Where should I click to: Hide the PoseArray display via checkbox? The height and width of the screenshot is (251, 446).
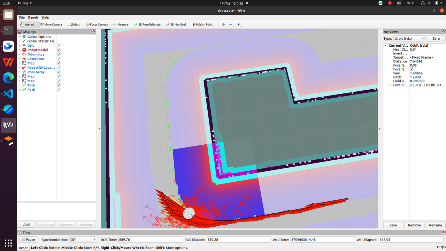click(59, 72)
